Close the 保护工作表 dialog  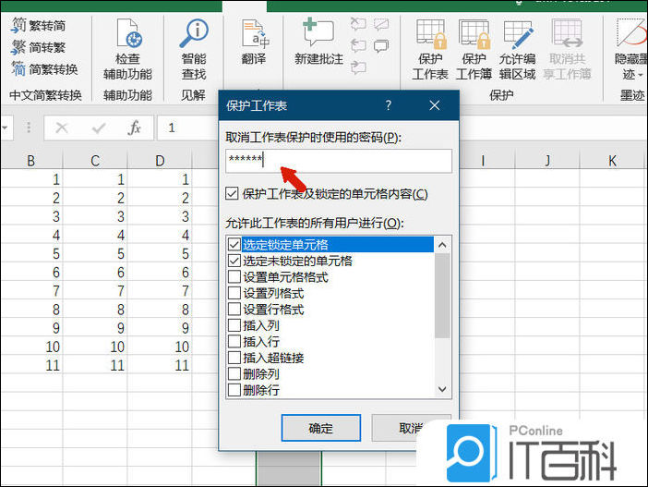click(x=435, y=105)
